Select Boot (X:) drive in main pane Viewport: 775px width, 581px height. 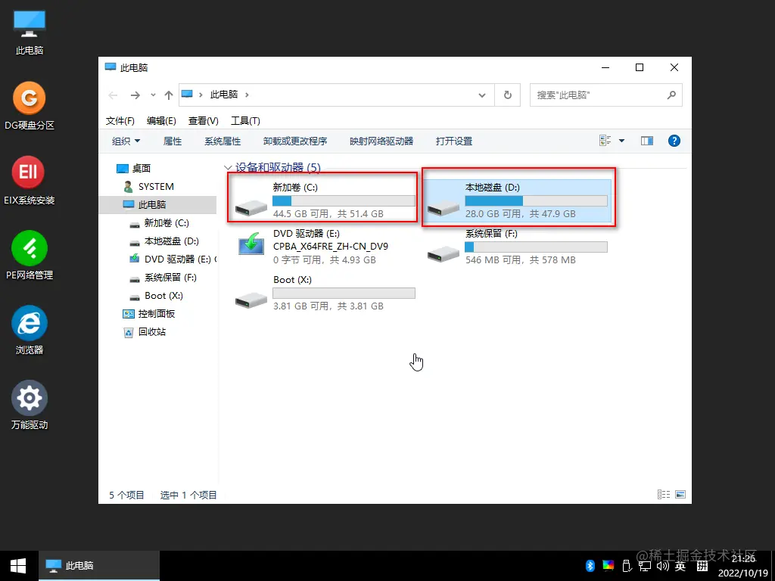(324, 293)
